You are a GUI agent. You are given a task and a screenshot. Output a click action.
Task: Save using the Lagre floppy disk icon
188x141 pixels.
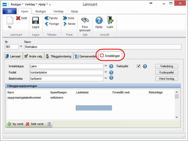(36, 21)
